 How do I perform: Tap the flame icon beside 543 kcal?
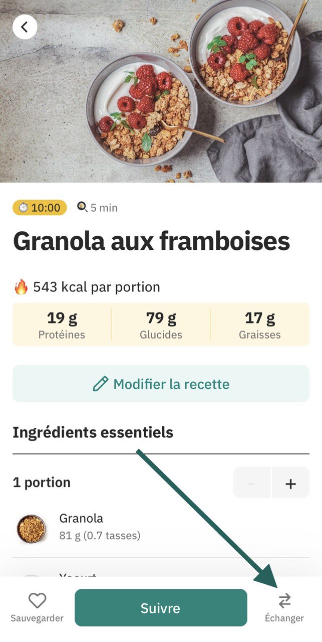[21, 287]
